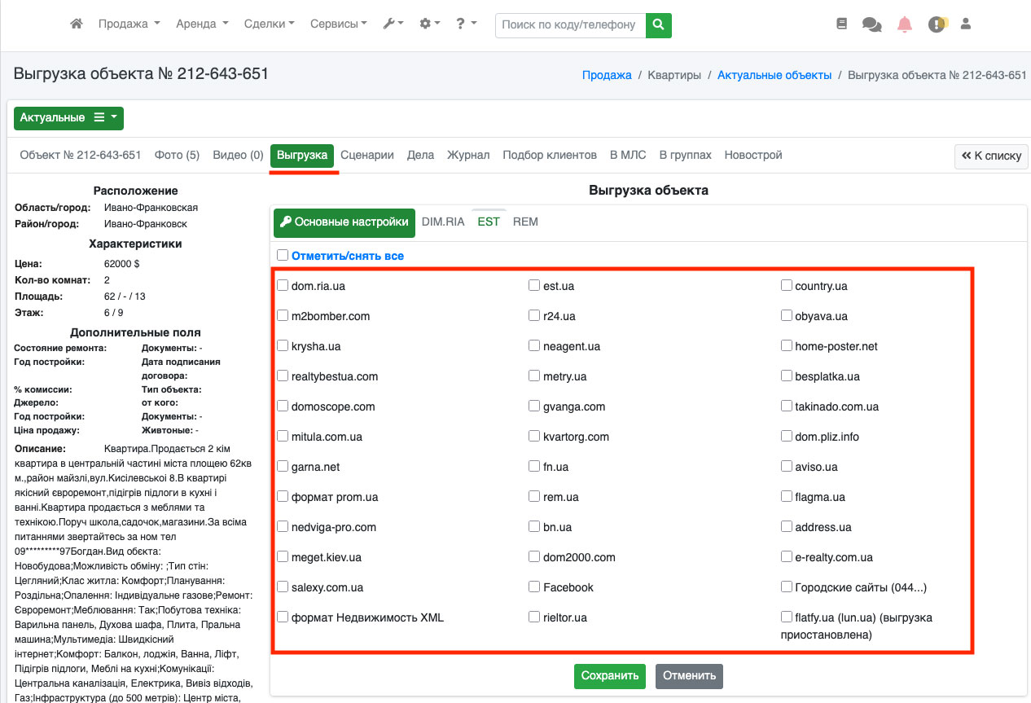This screenshot has width=1031, height=703.
Task: Open the red notifications bell
Action: coord(905,24)
